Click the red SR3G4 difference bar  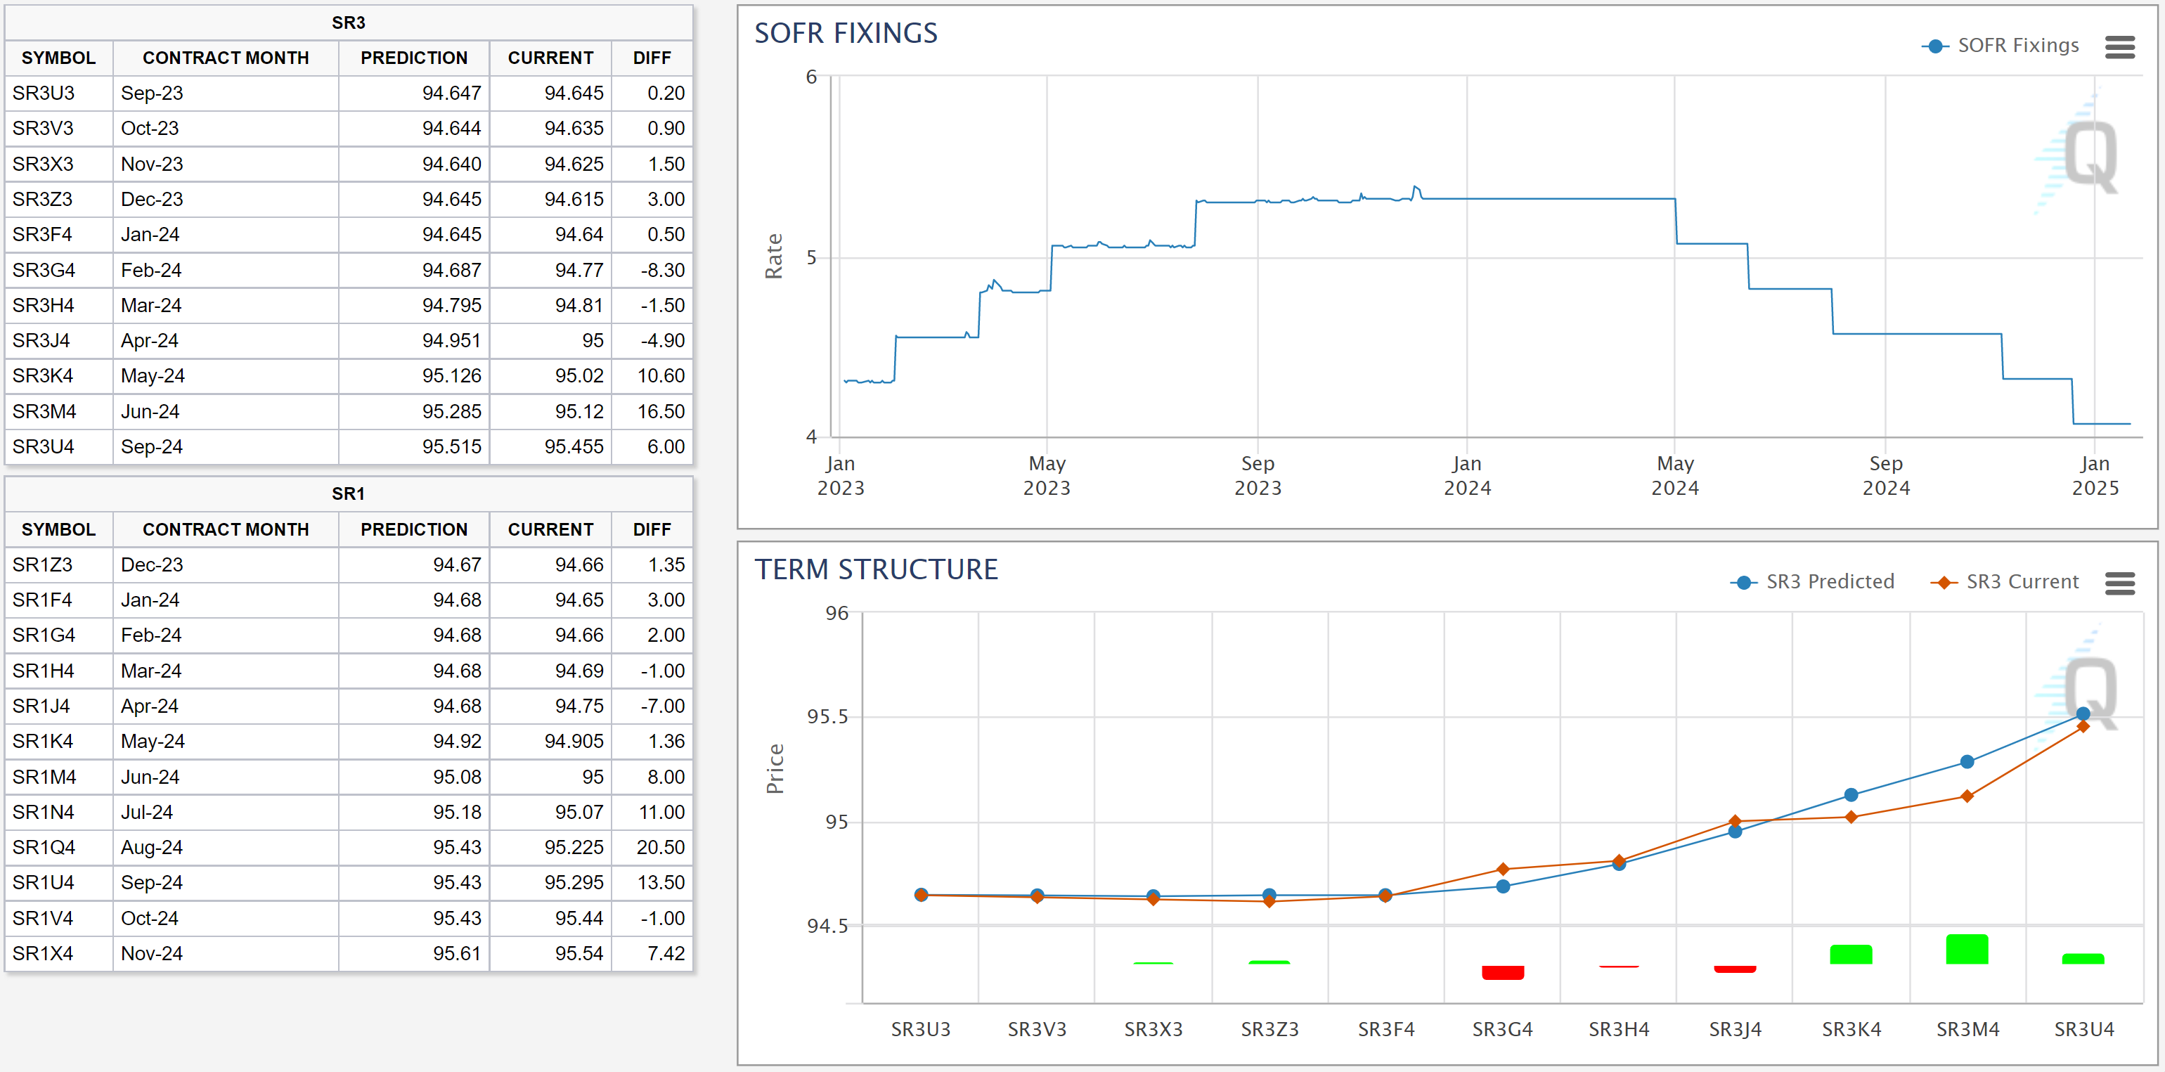[x=1503, y=972]
